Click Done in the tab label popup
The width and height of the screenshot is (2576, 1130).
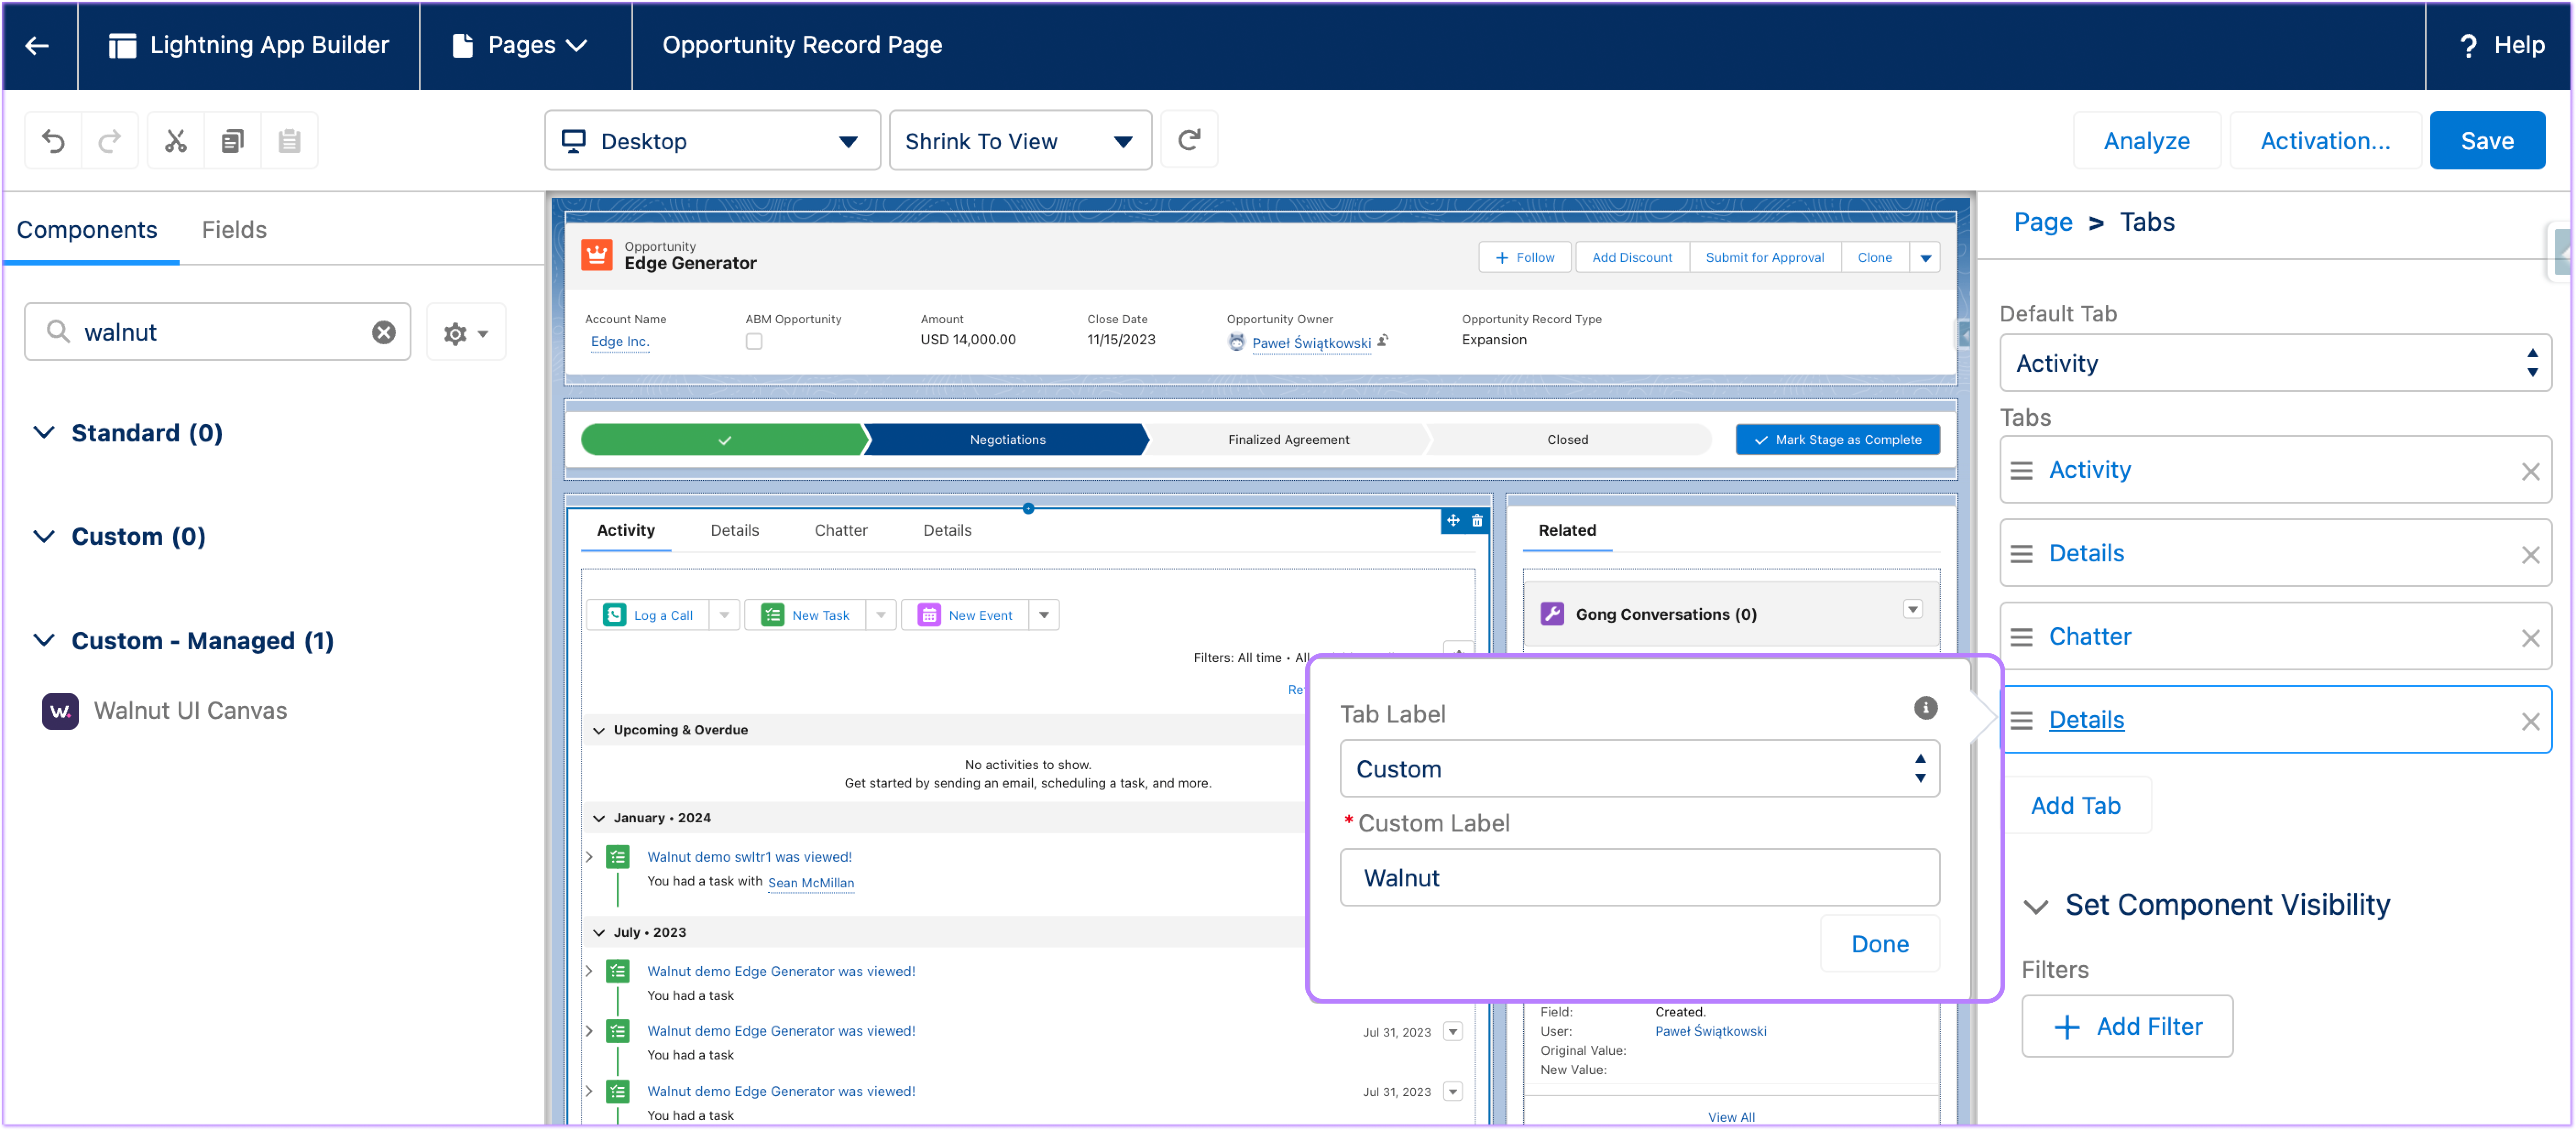point(1880,944)
